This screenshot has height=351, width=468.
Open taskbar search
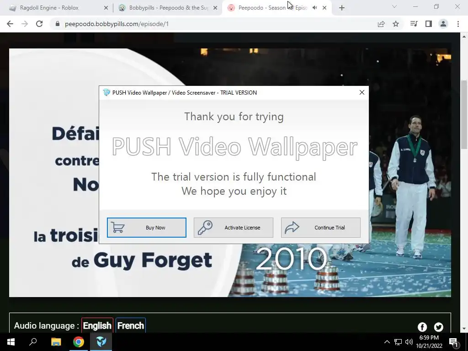pos(33,342)
